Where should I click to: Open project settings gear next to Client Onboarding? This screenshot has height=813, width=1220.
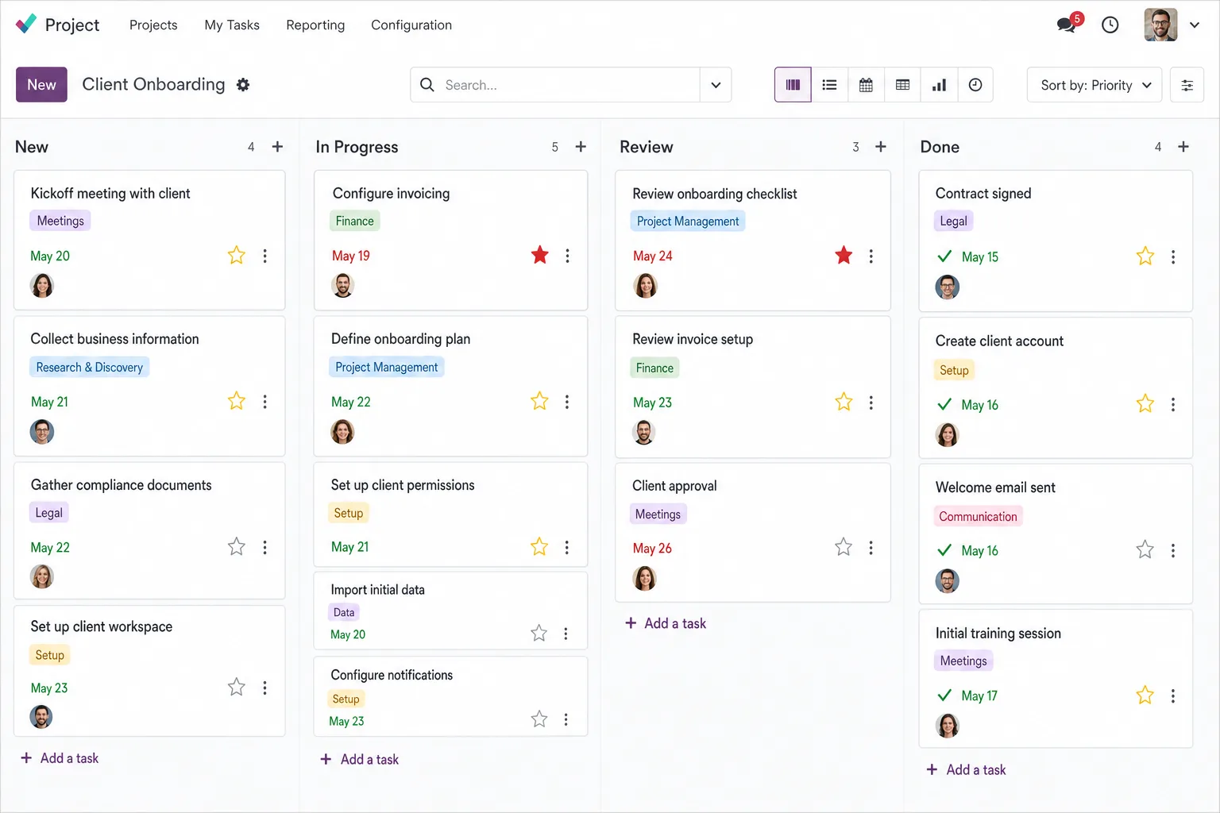pyautogui.click(x=243, y=85)
